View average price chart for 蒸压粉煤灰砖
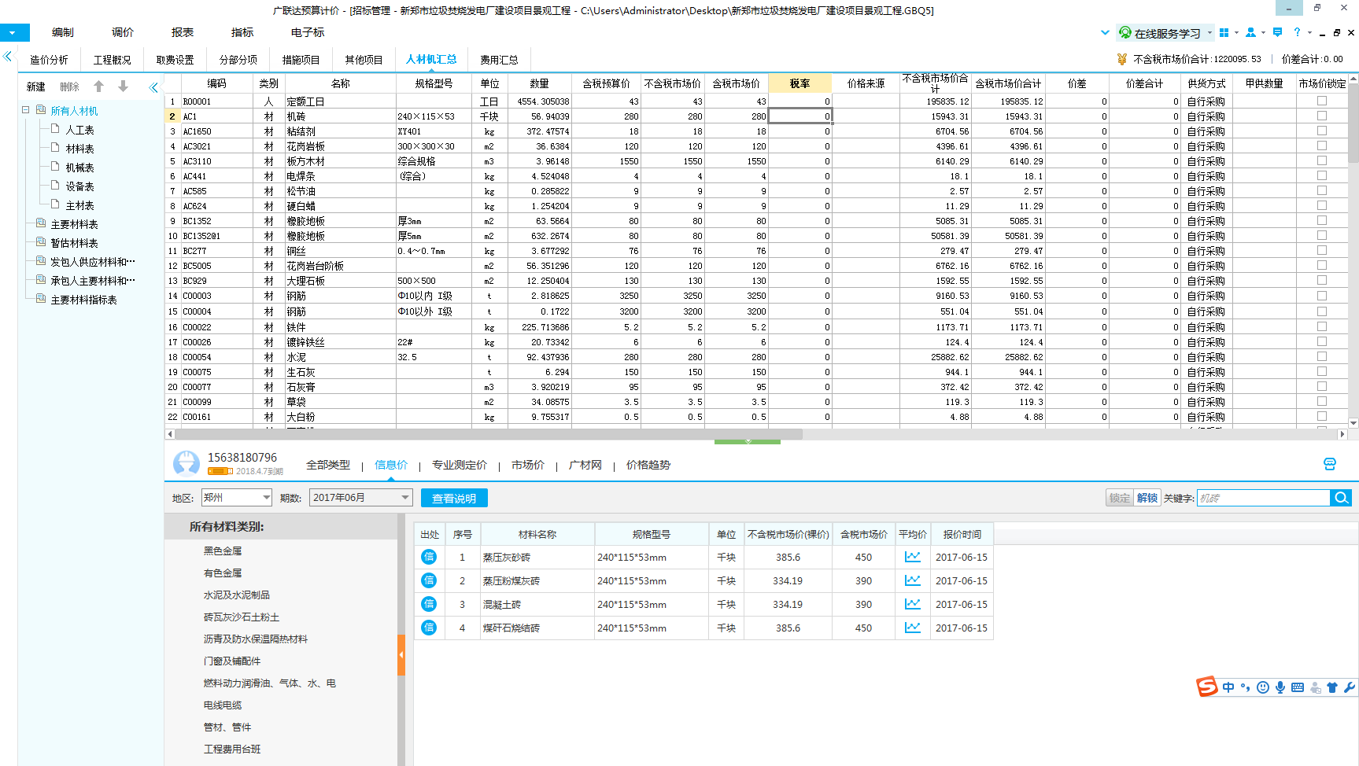The height and width of the screenshot is (766, 1359). [912, 580]
